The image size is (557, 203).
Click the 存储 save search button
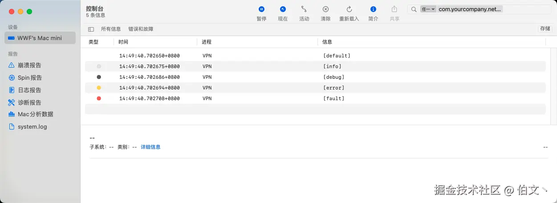pos(545,29)
